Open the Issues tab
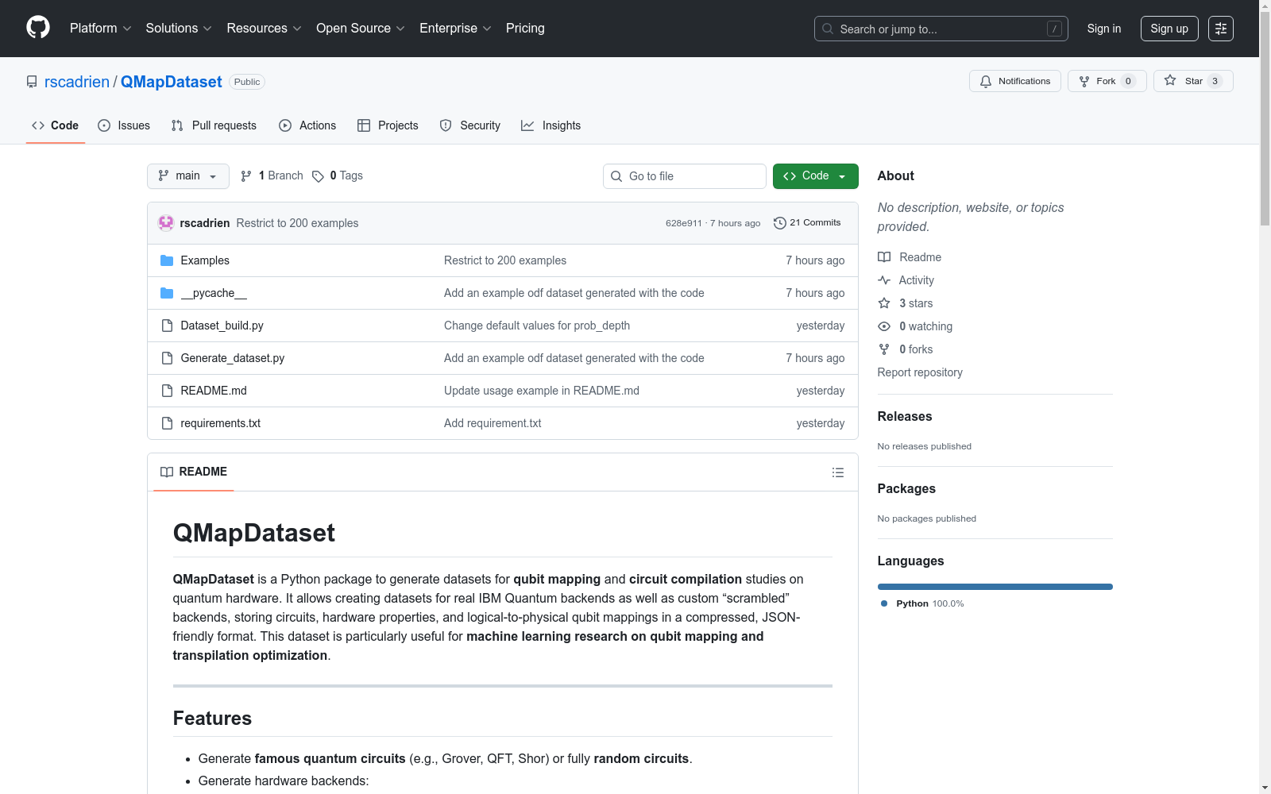Image resolution: width=1271 pixels, height=794 pixels. click(124, 125)
